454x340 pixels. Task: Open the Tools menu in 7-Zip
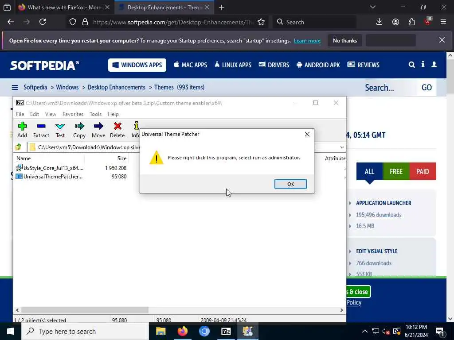point(96,114)
